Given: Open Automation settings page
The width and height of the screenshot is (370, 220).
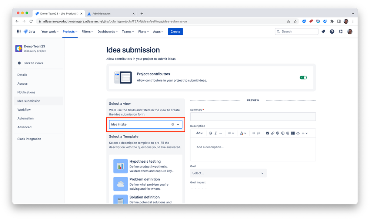Looking at the screenshot, I should point(26,118).
